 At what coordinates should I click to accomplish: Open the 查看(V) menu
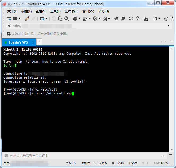click(41, 11)
